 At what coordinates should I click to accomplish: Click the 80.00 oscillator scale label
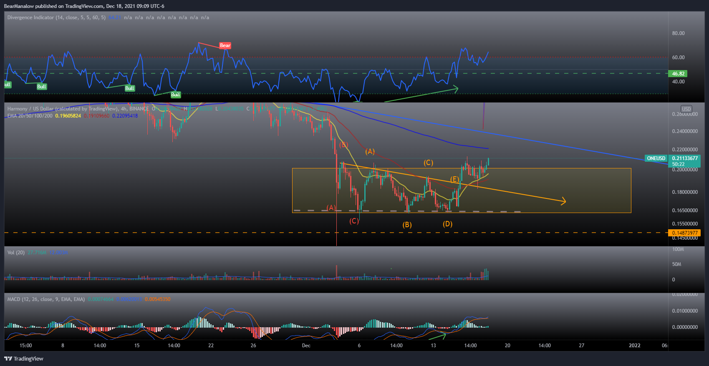(678, 33)
